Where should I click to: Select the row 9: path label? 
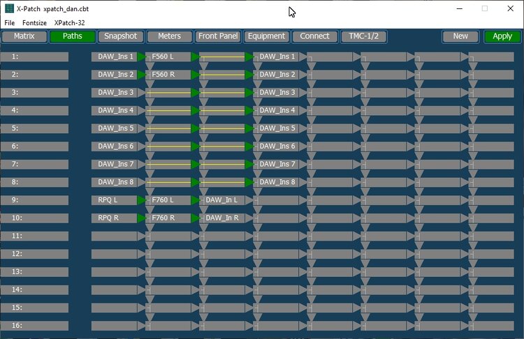35,200
